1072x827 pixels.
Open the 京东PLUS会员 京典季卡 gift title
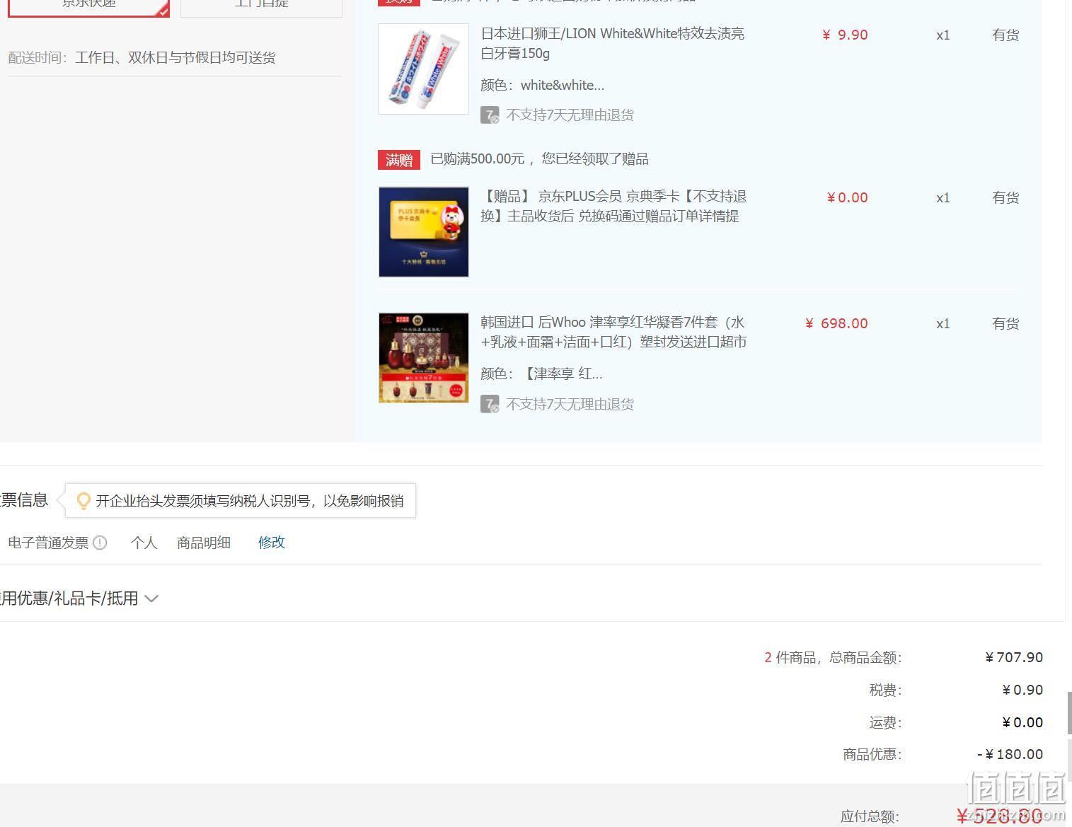tap(614, 206)
